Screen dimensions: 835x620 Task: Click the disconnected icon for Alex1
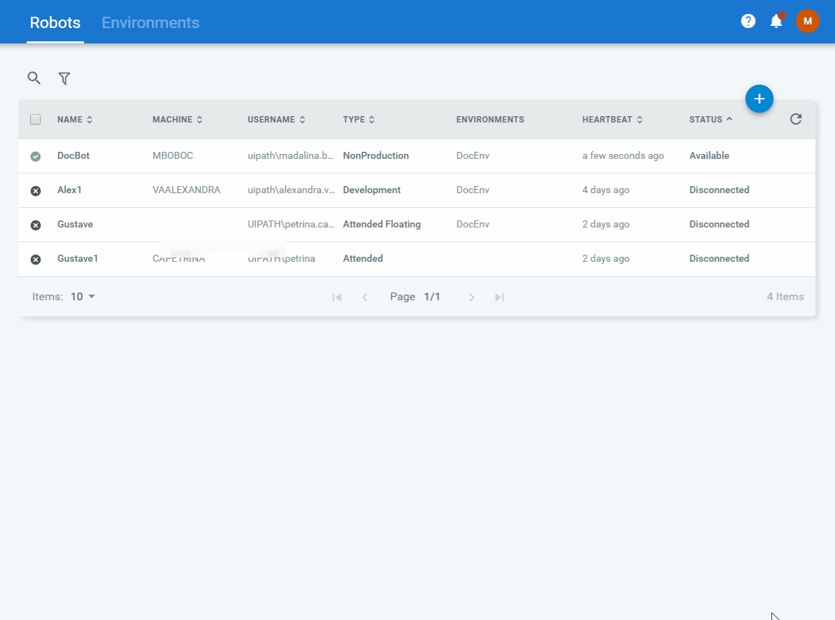36,190
